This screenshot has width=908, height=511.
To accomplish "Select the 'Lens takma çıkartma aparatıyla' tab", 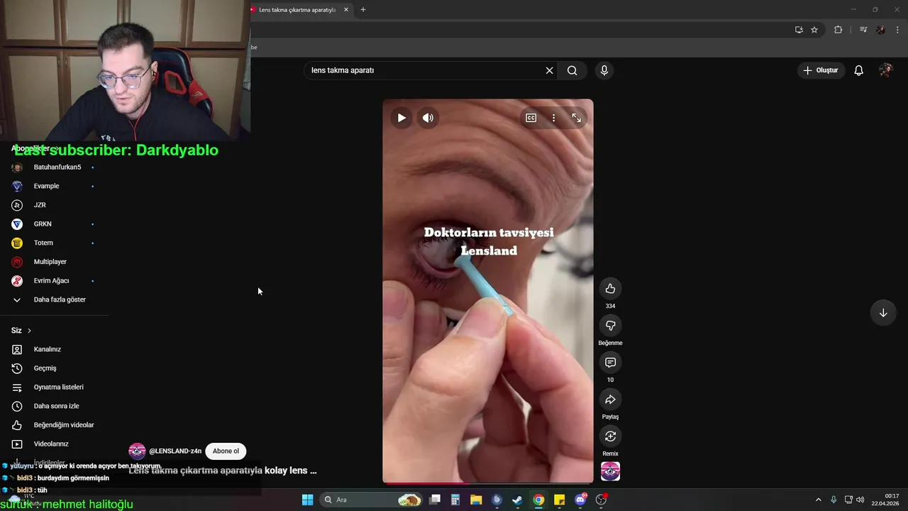I will (x=297, y=10).
